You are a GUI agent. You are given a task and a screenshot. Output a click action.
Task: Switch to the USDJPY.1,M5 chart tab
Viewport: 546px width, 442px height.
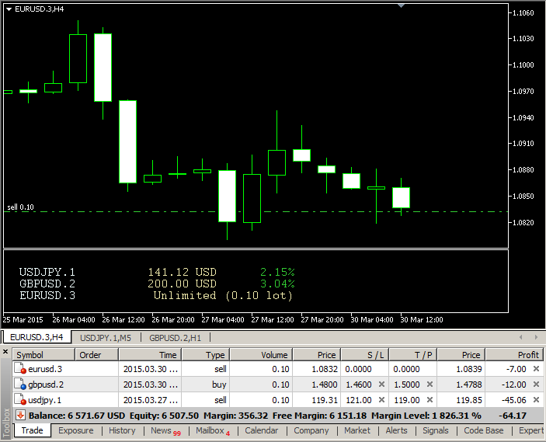coord(106,337)
